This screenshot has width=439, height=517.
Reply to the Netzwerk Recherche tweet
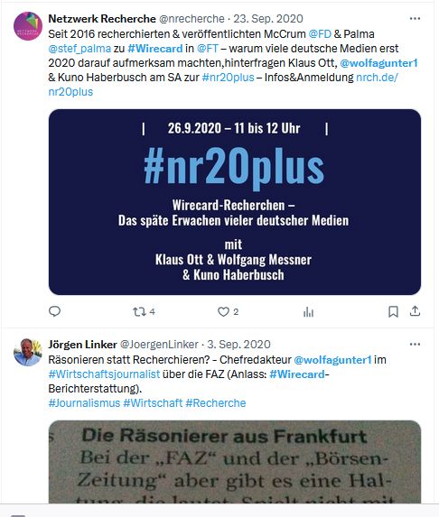tap(54, 311)
